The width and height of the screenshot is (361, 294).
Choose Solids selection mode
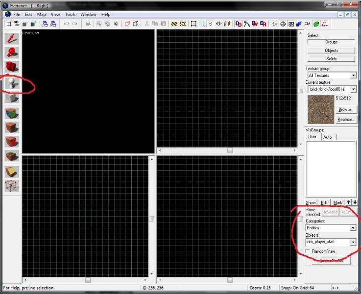point(331,59)
